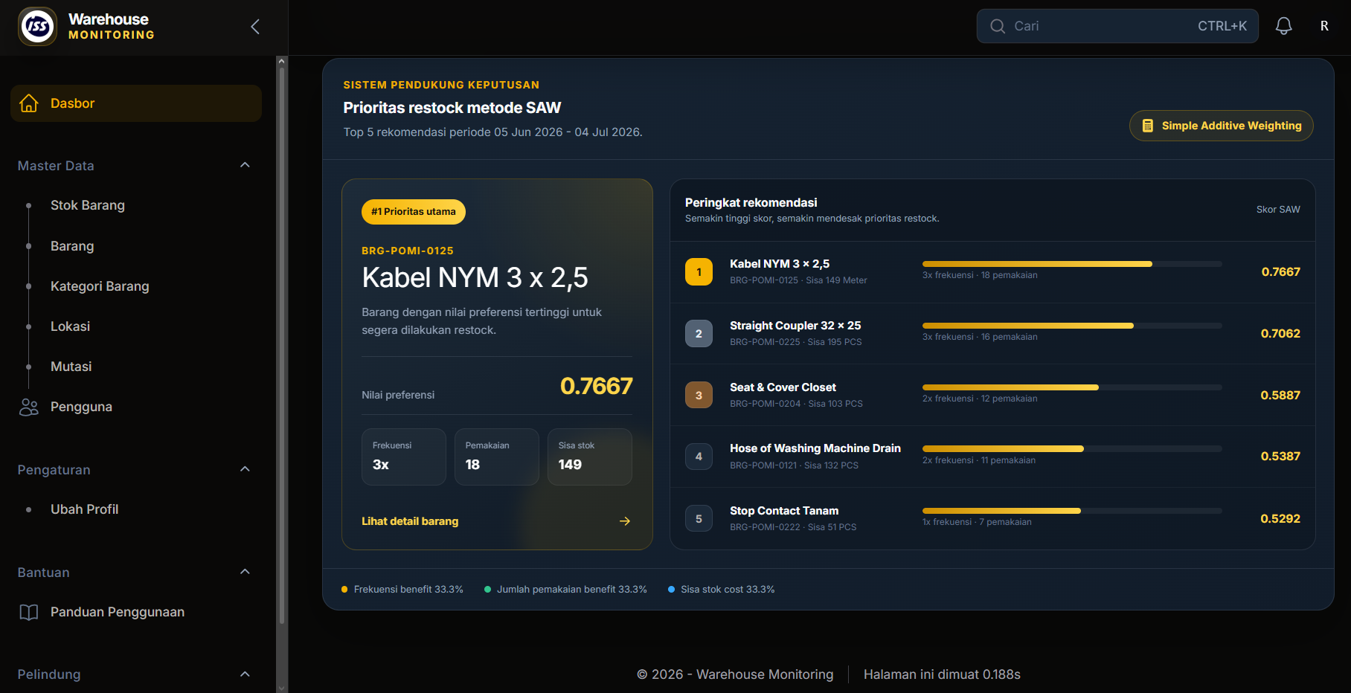The width and height of the screenshot is (1351, 693).
Task: Click rank 1 badge for Kabel NYM
Action: [x=699, y=272]
